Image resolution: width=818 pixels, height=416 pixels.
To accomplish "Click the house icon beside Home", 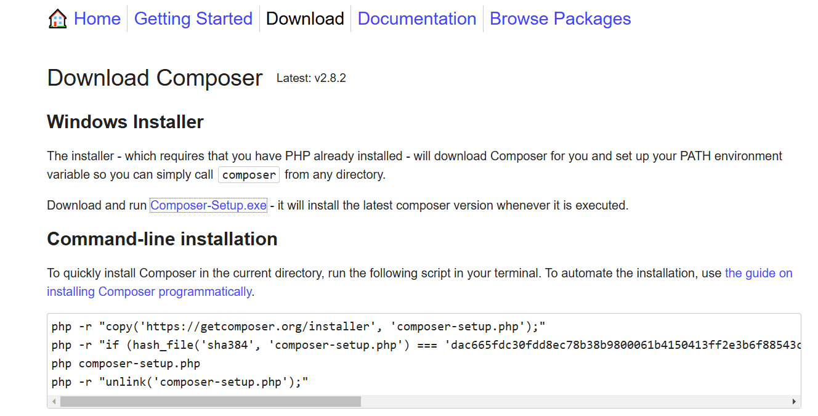I will click(x=57, y=19).
